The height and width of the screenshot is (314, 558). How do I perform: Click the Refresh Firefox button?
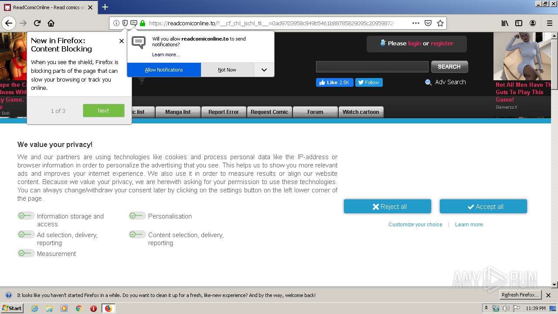point(520,295)
